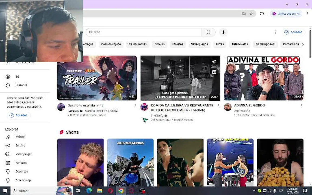Open TheGrefg channel avatar
This screenshot has width=312, height=195.
[144, 107]
